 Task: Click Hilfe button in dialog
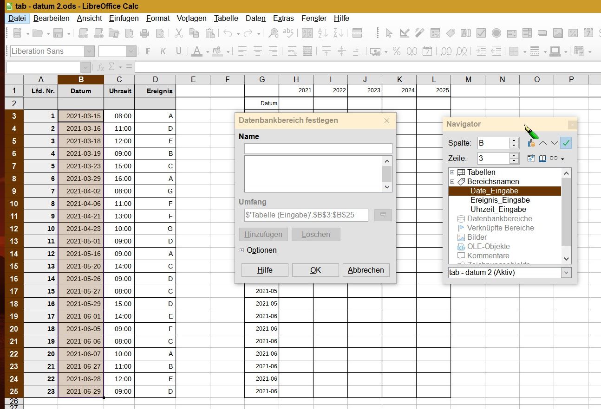[265, 270]
